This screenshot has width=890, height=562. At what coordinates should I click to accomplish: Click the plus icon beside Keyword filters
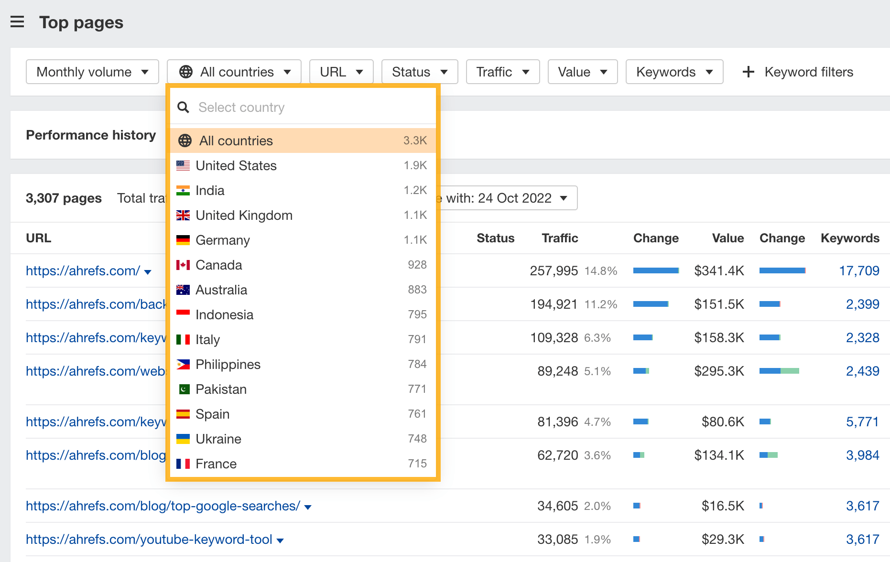[748, 72]
